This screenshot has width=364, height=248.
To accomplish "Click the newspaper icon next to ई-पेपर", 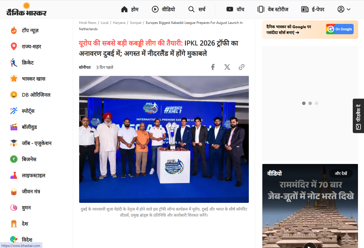I will pos(305,9).
